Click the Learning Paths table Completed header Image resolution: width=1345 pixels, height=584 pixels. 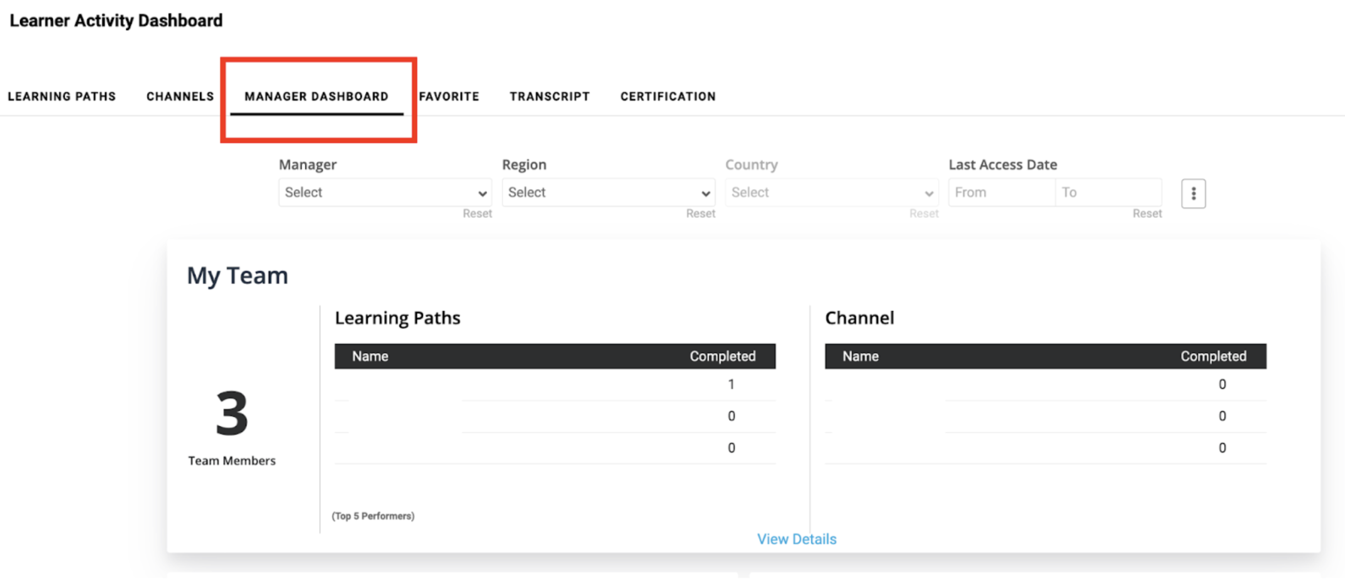(723, 356)
